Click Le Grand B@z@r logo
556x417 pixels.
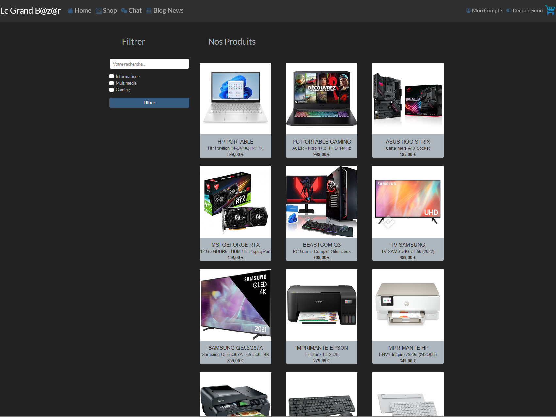coord(30,11)
